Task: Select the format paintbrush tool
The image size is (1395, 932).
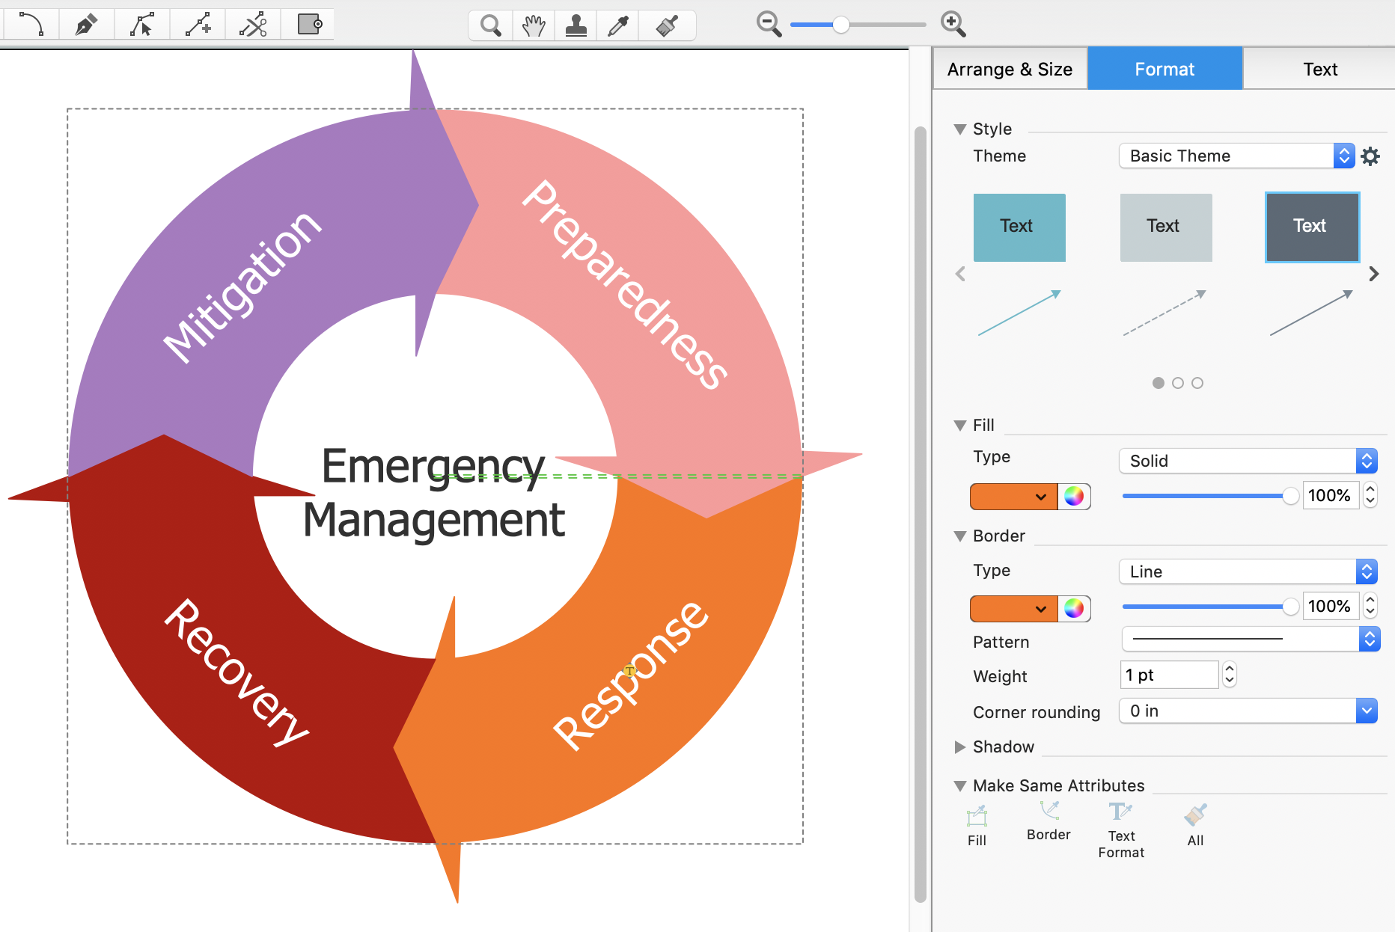Action: coord(667,25)
